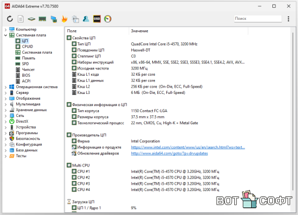This screenshot has width=298, height=215.
Task: Select CPUID in the sidebar tree
Action: (27, 46)
